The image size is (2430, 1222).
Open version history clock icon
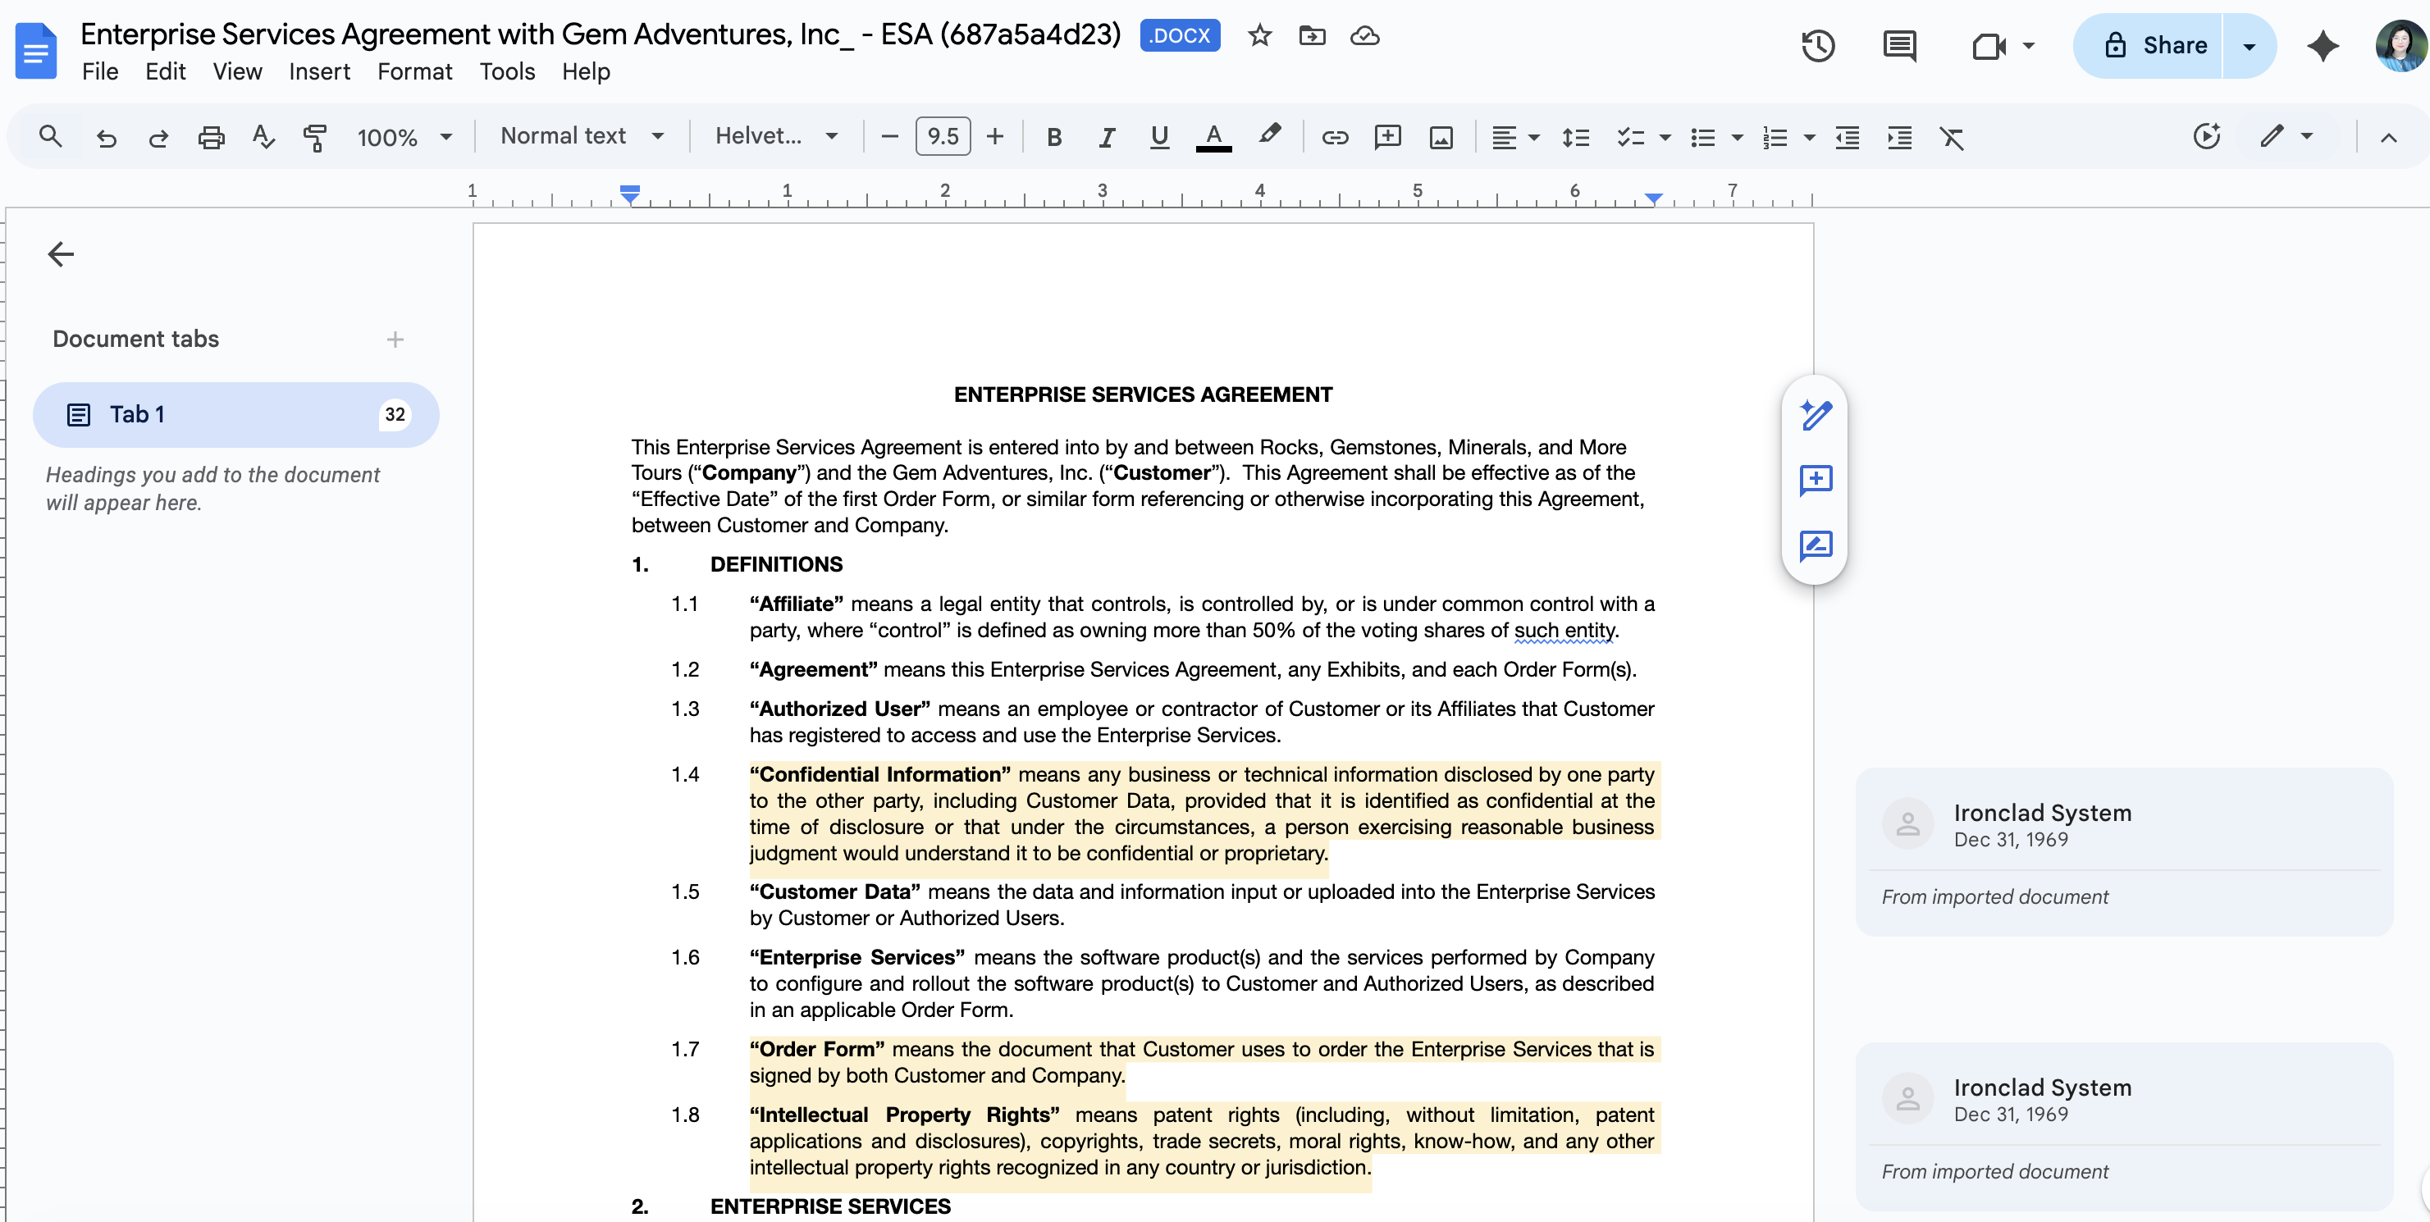pos(1817,45)
